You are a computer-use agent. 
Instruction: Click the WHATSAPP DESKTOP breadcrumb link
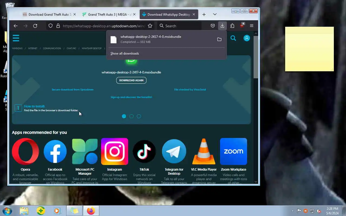(92, 48)
